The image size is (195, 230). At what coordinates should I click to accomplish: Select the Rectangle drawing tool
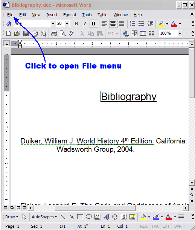80,217
